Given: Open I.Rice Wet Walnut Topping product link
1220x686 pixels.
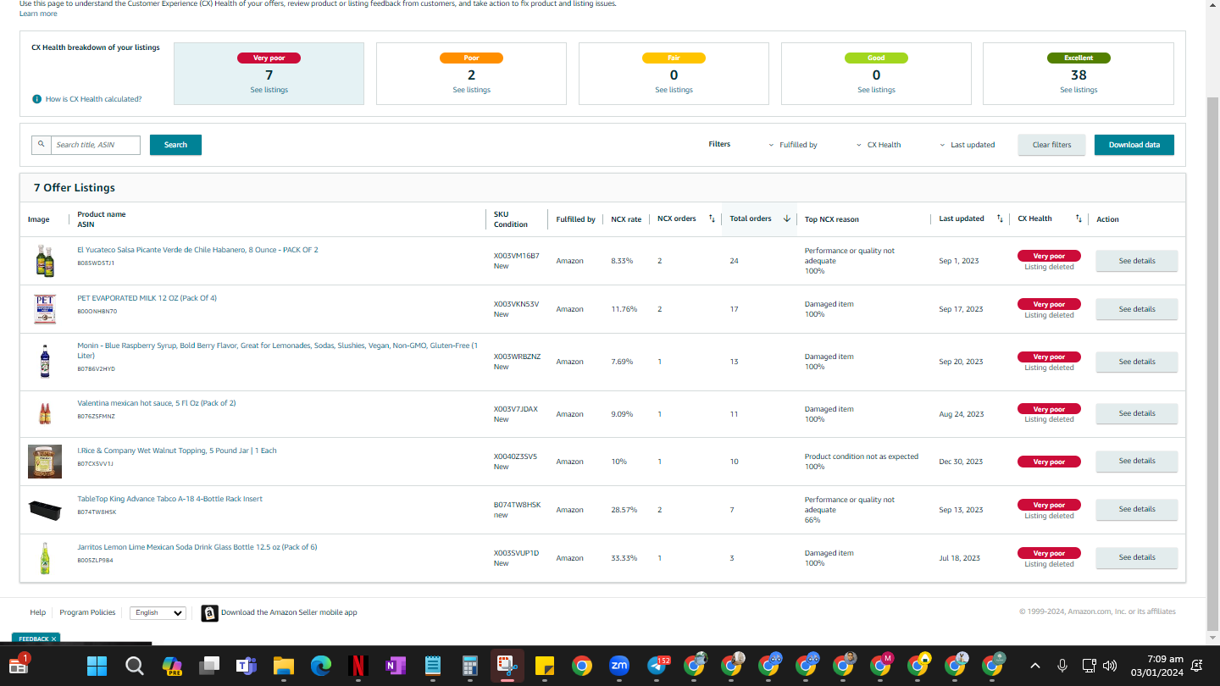Looking at the screenshot, I should [177, 451].
